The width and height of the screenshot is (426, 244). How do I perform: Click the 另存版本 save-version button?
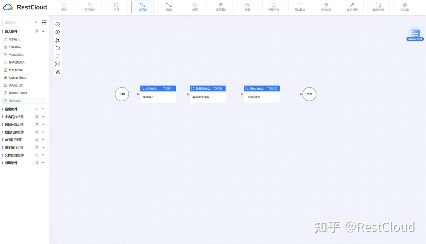point(90,7)
